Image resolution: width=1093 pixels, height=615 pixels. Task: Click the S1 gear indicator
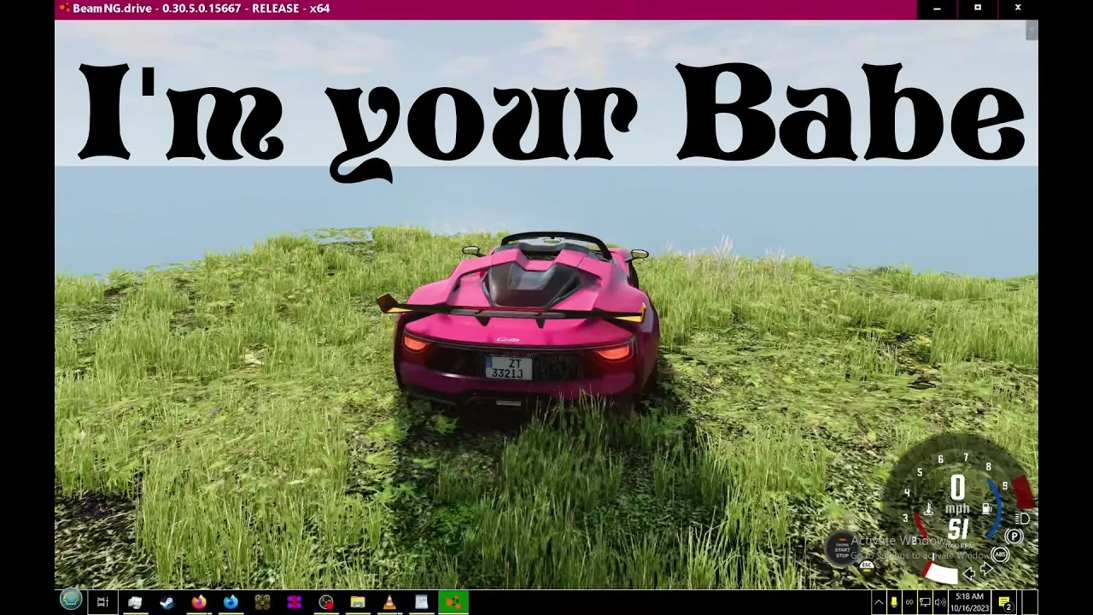[x=958, y=530]
